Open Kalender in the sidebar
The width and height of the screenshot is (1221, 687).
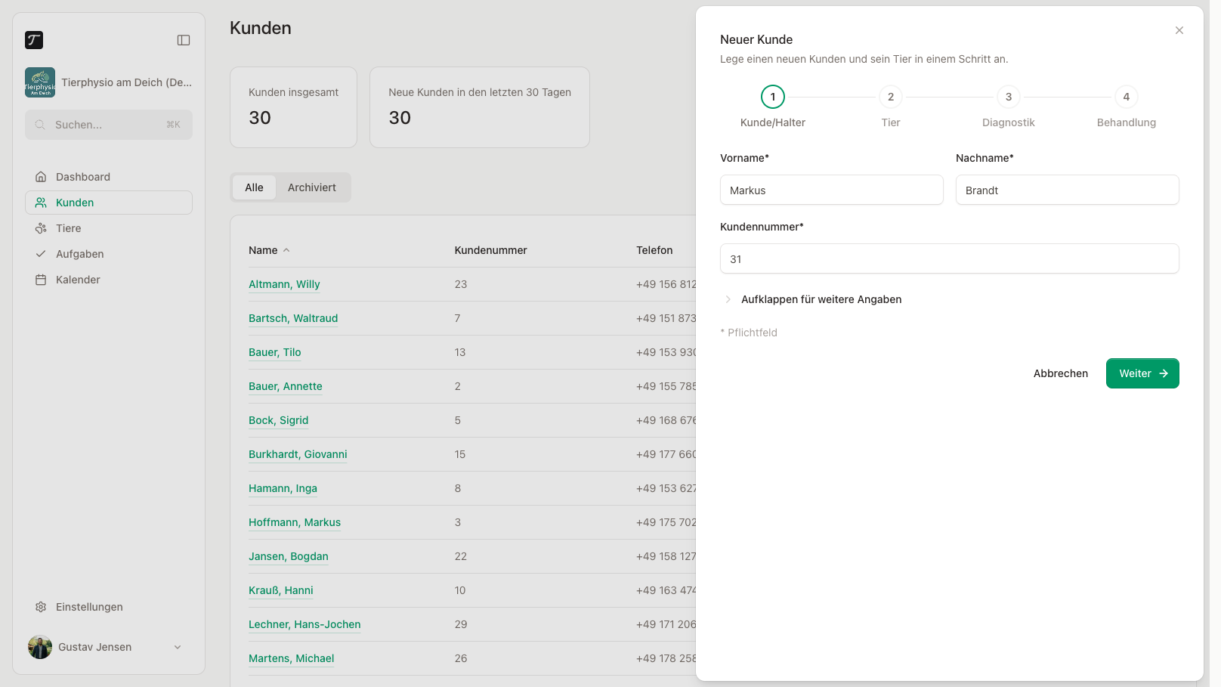(109, 280)
